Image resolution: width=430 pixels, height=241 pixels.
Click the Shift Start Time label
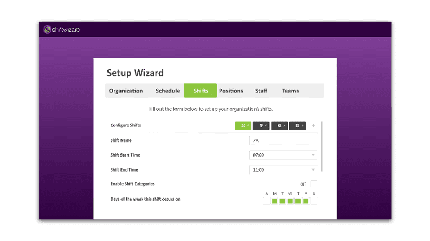(x=125, y=155)
